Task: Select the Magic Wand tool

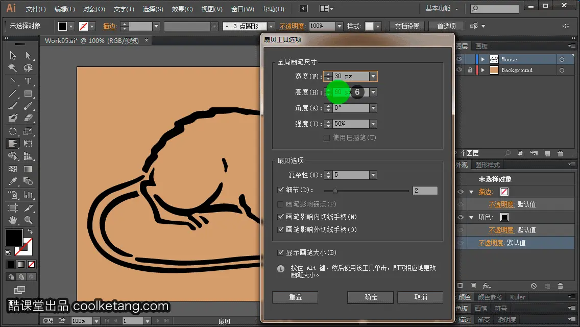Action: click(x=13, y=68)
